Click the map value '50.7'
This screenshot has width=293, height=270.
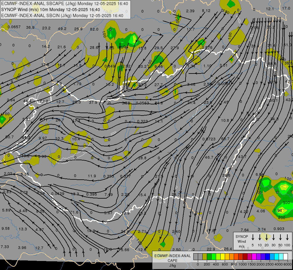(10, 137)
